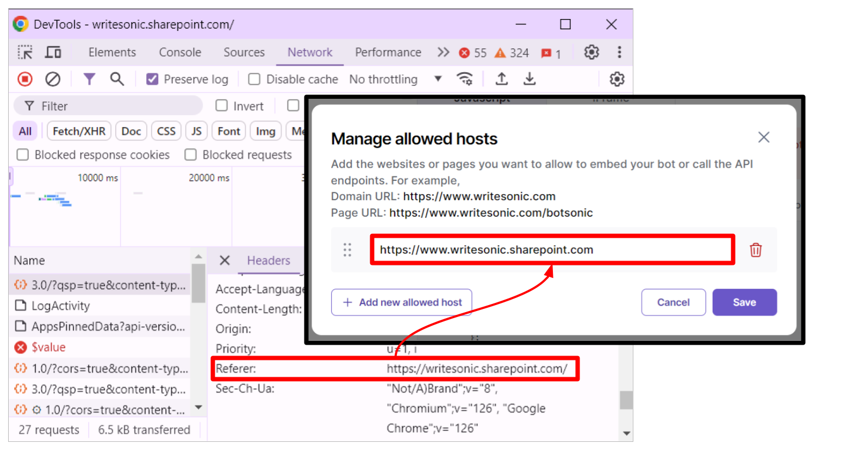Enable Blocked response cookies checkbox
This screenshot has height=450, width=853.
tap(22, 155)
